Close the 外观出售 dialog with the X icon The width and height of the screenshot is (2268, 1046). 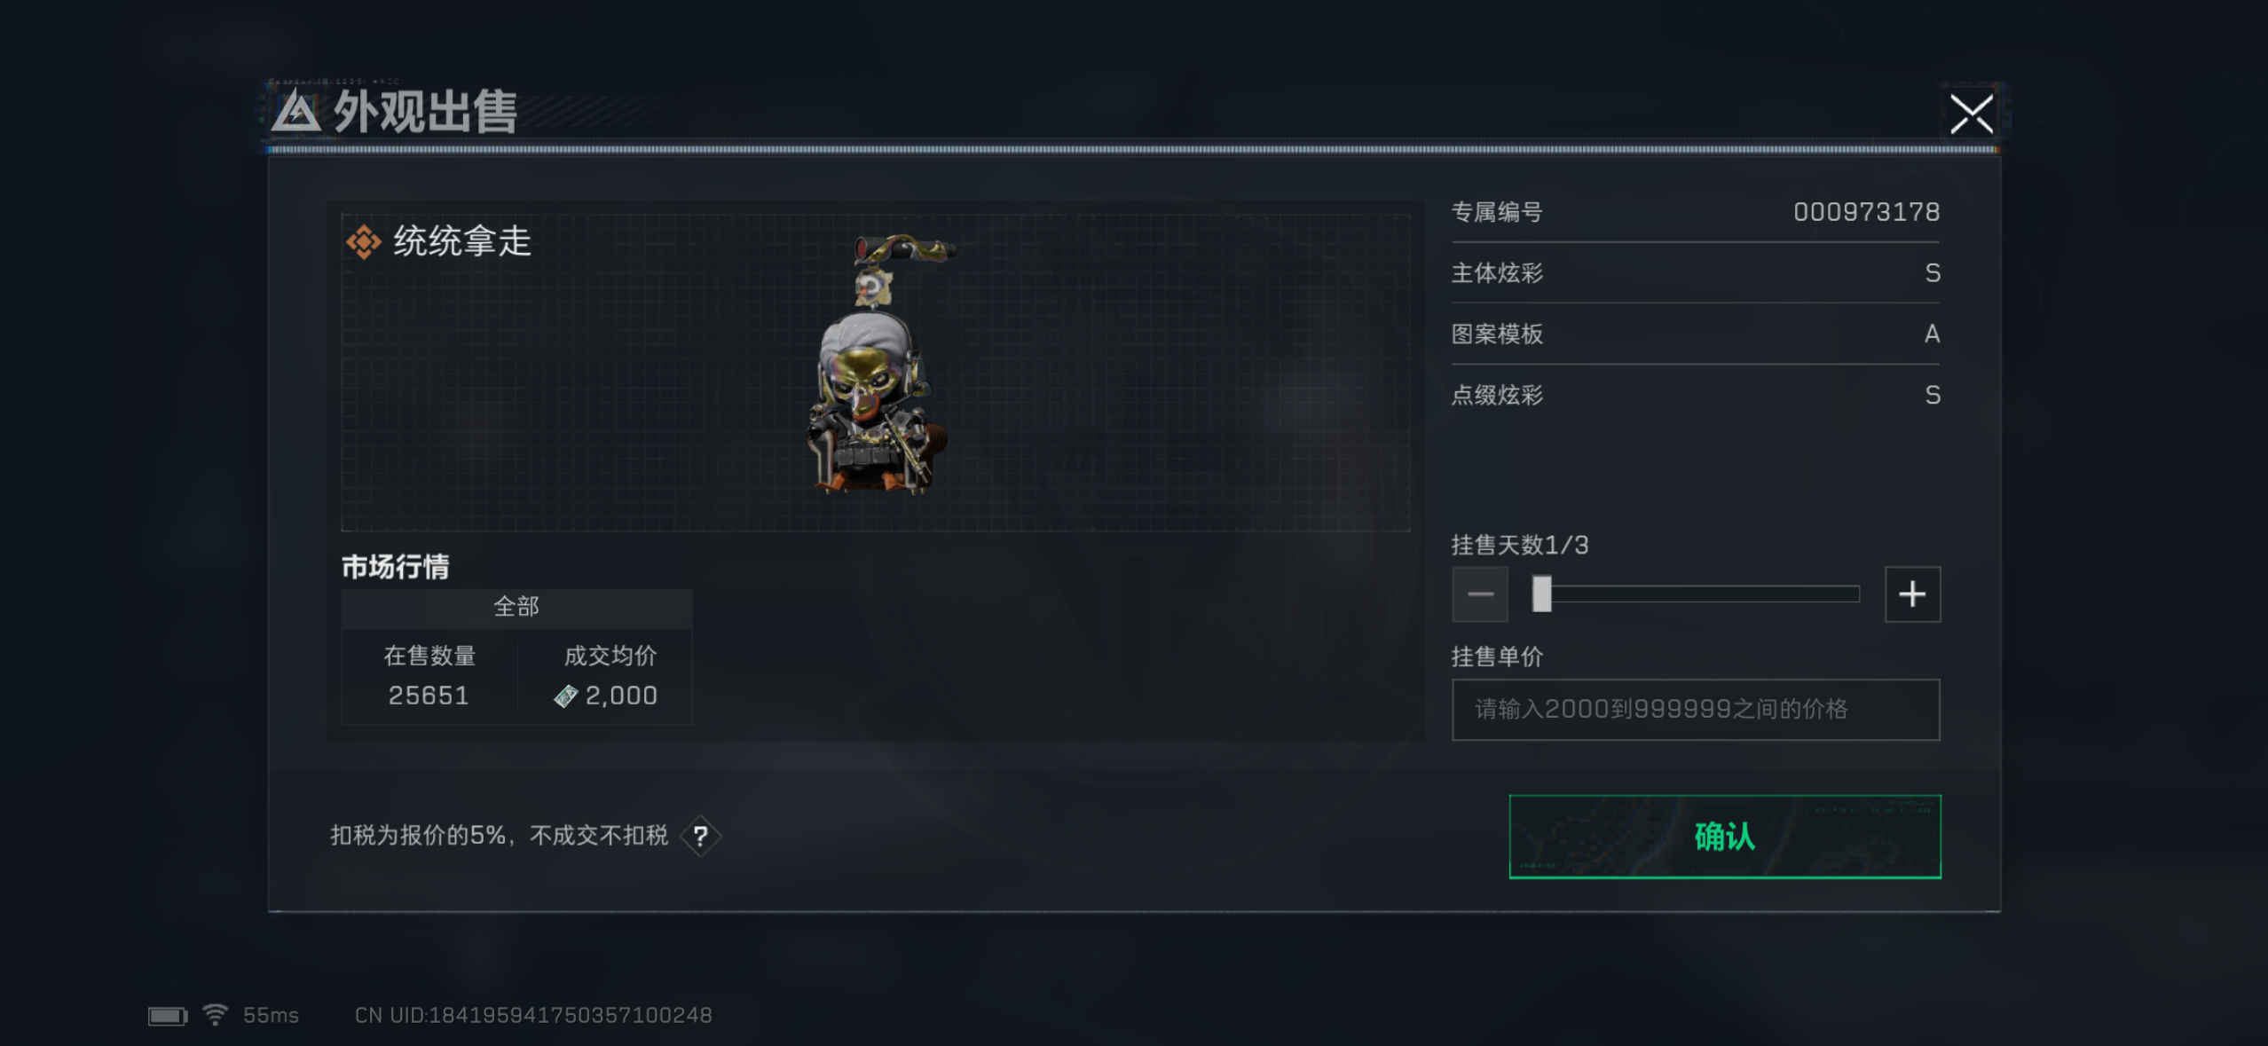1971,114
